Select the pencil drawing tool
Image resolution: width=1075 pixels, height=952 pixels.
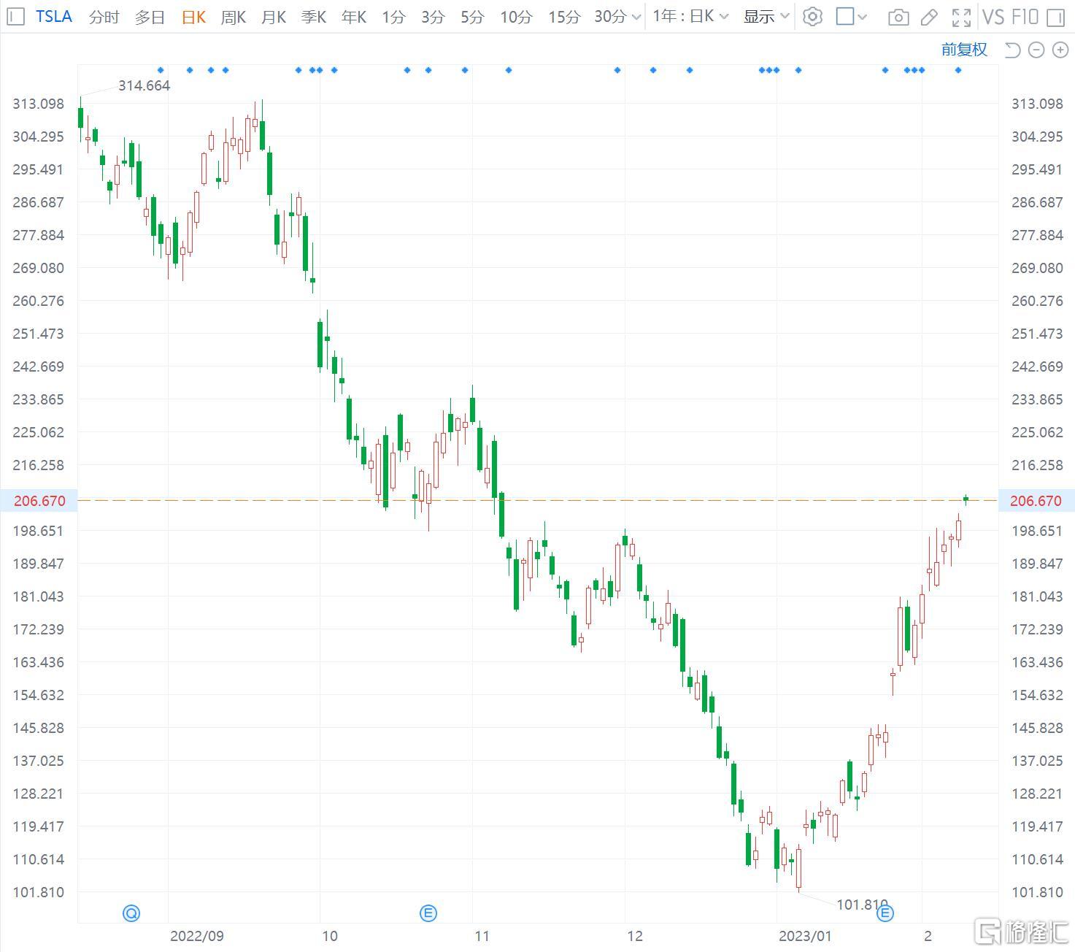(x=929, y=17)
